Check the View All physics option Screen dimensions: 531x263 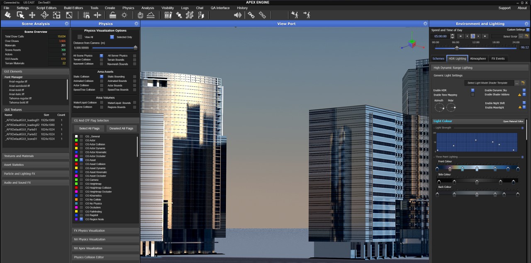80,37
